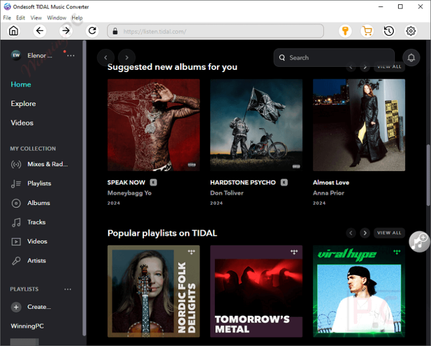Open the conversion history clock icon
The width and height of the screenshot is (431, 346).
pos(389,31)
